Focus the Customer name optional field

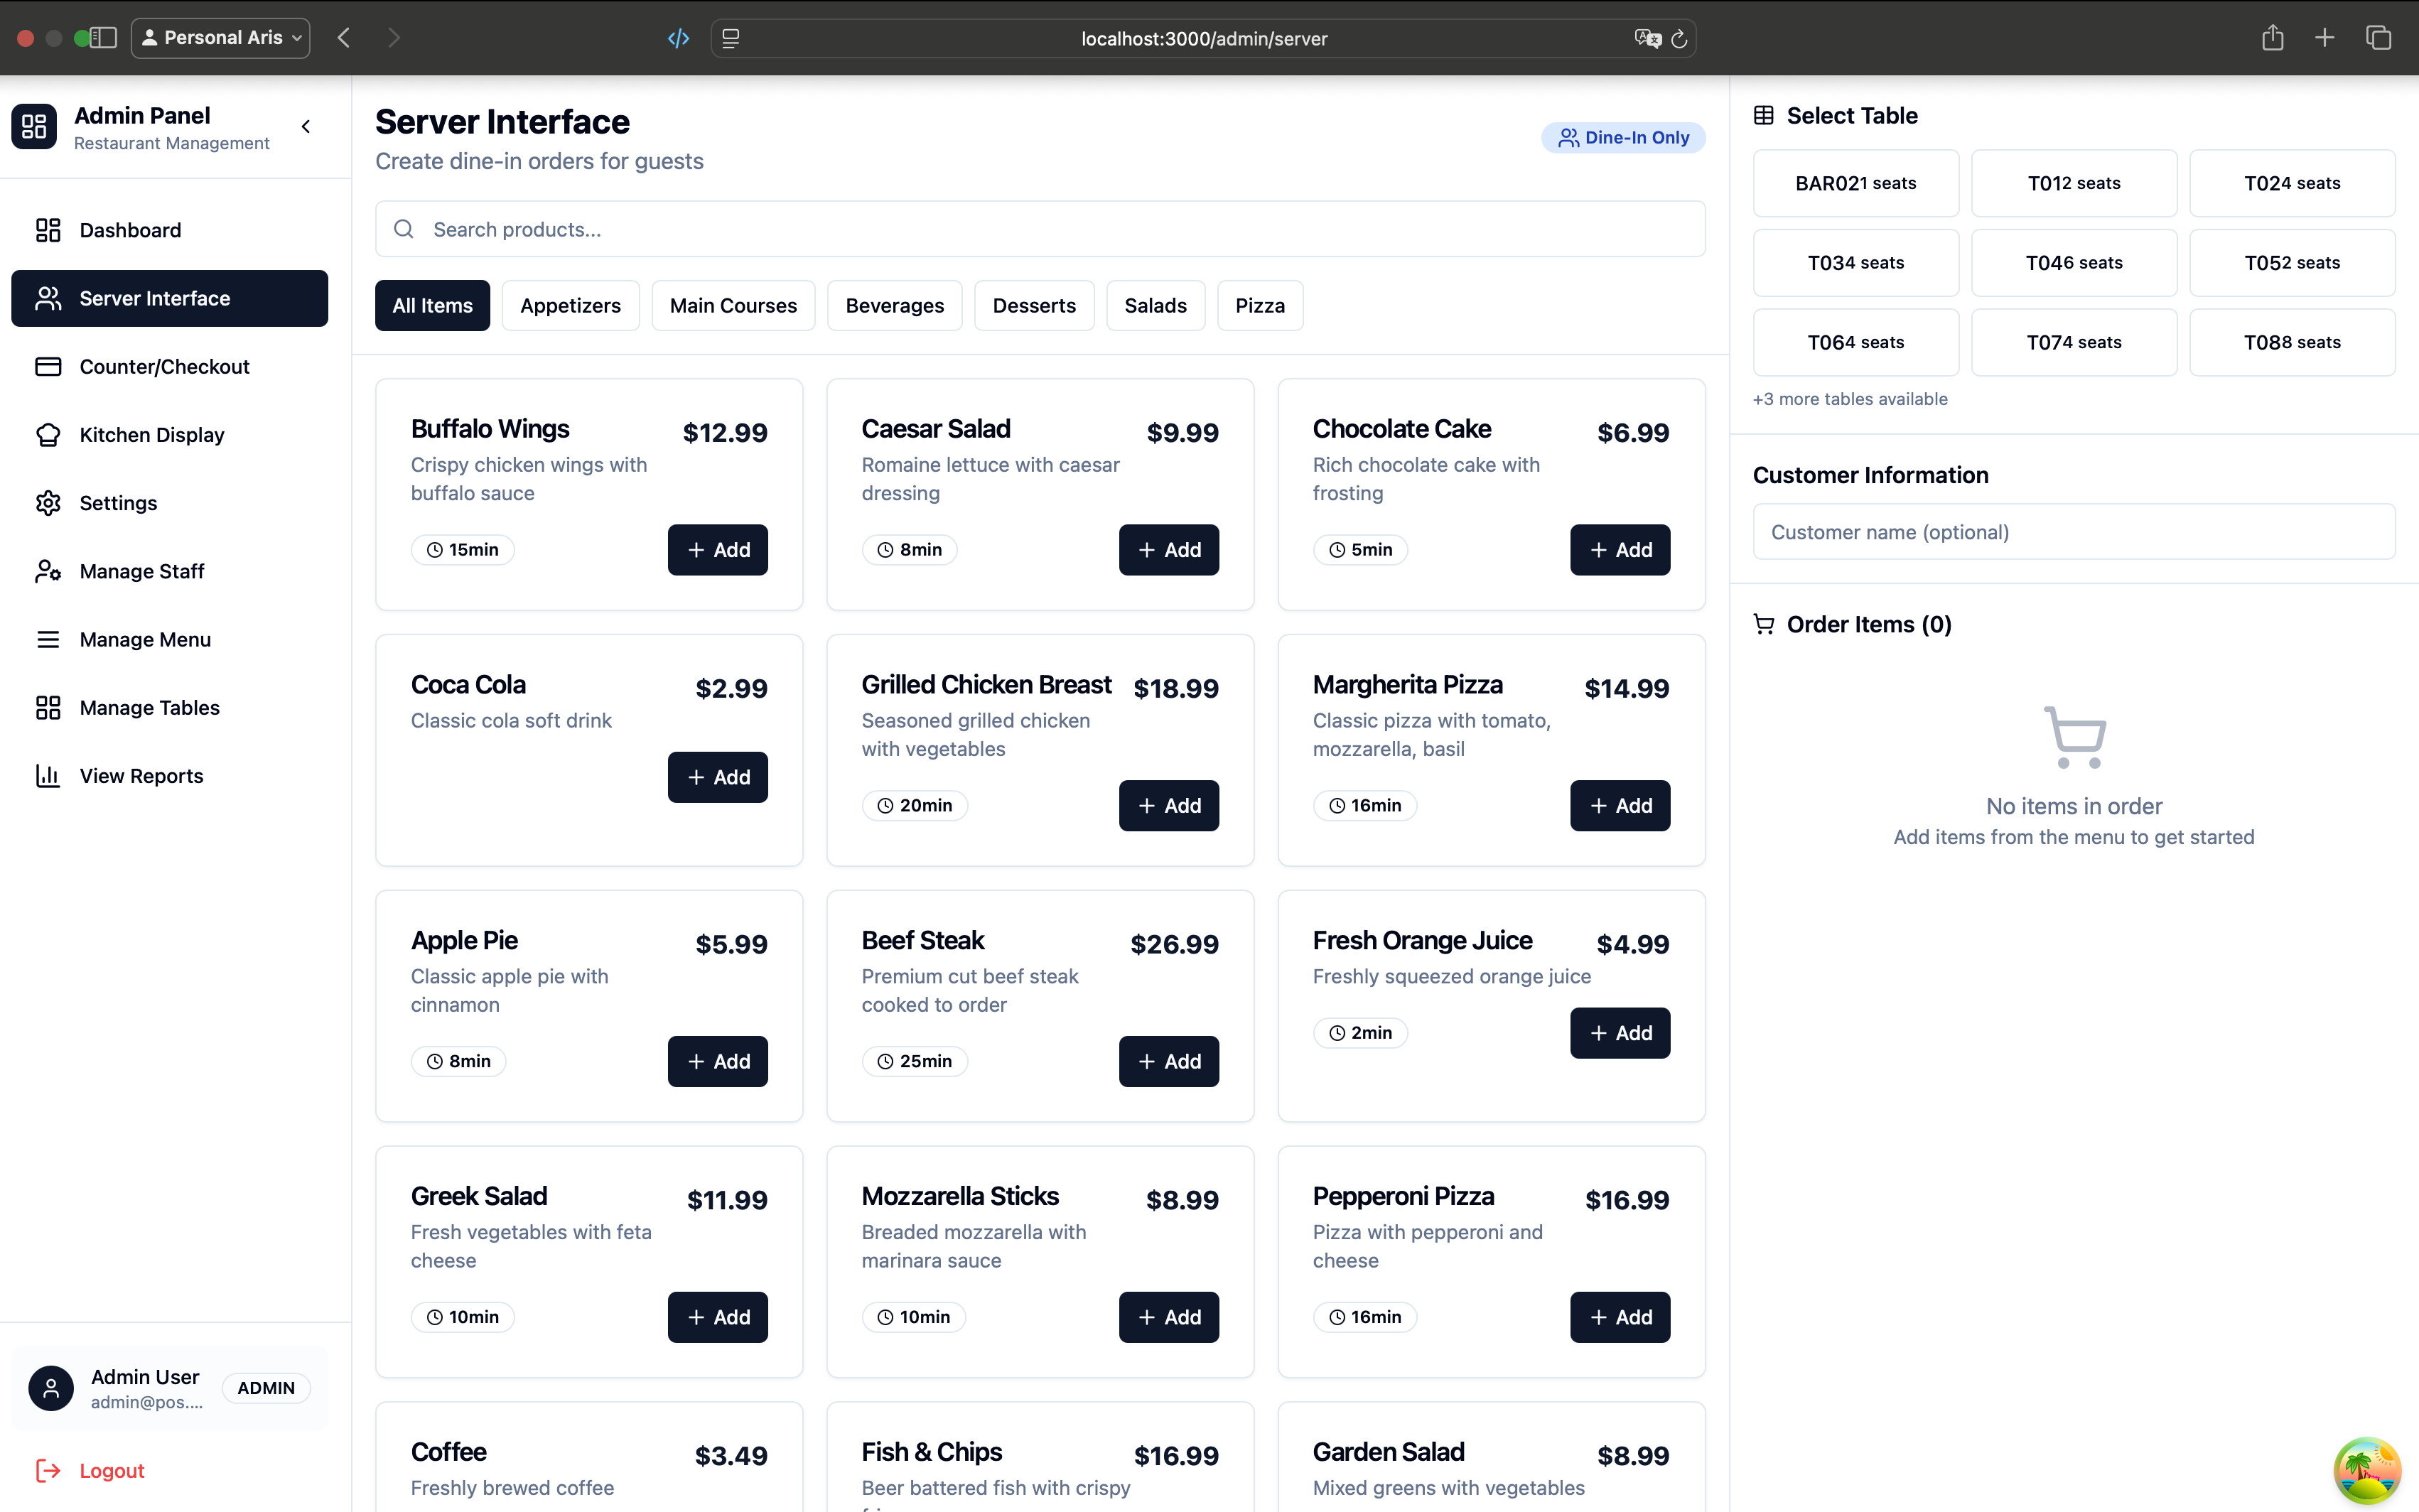2074,532
